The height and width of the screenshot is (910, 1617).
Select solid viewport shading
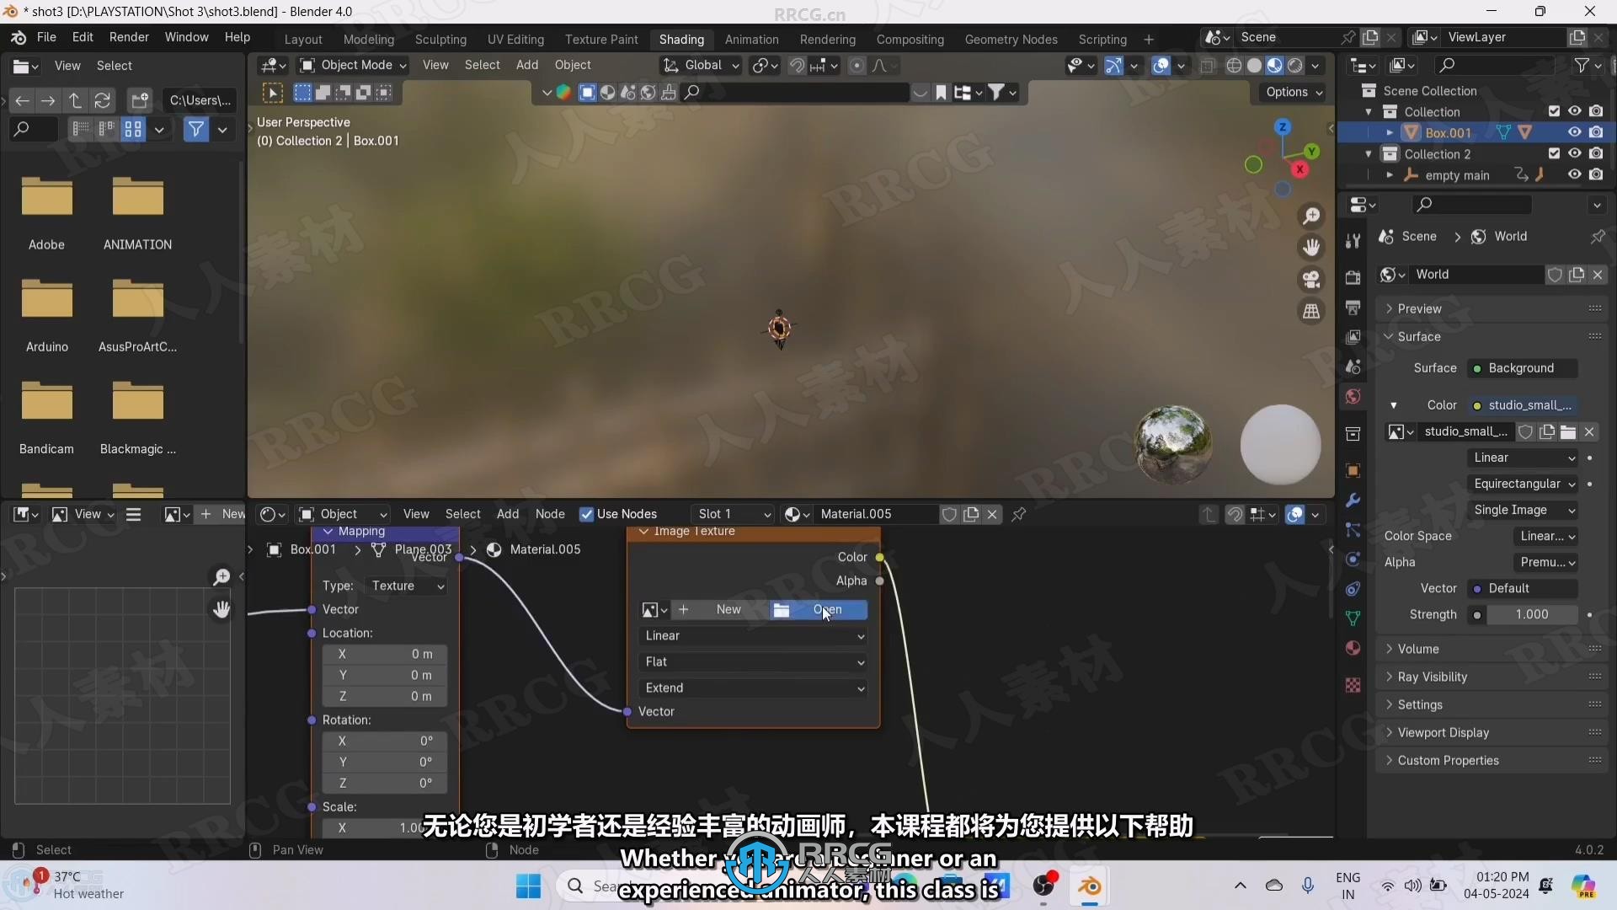click(x=1255, y=66)
